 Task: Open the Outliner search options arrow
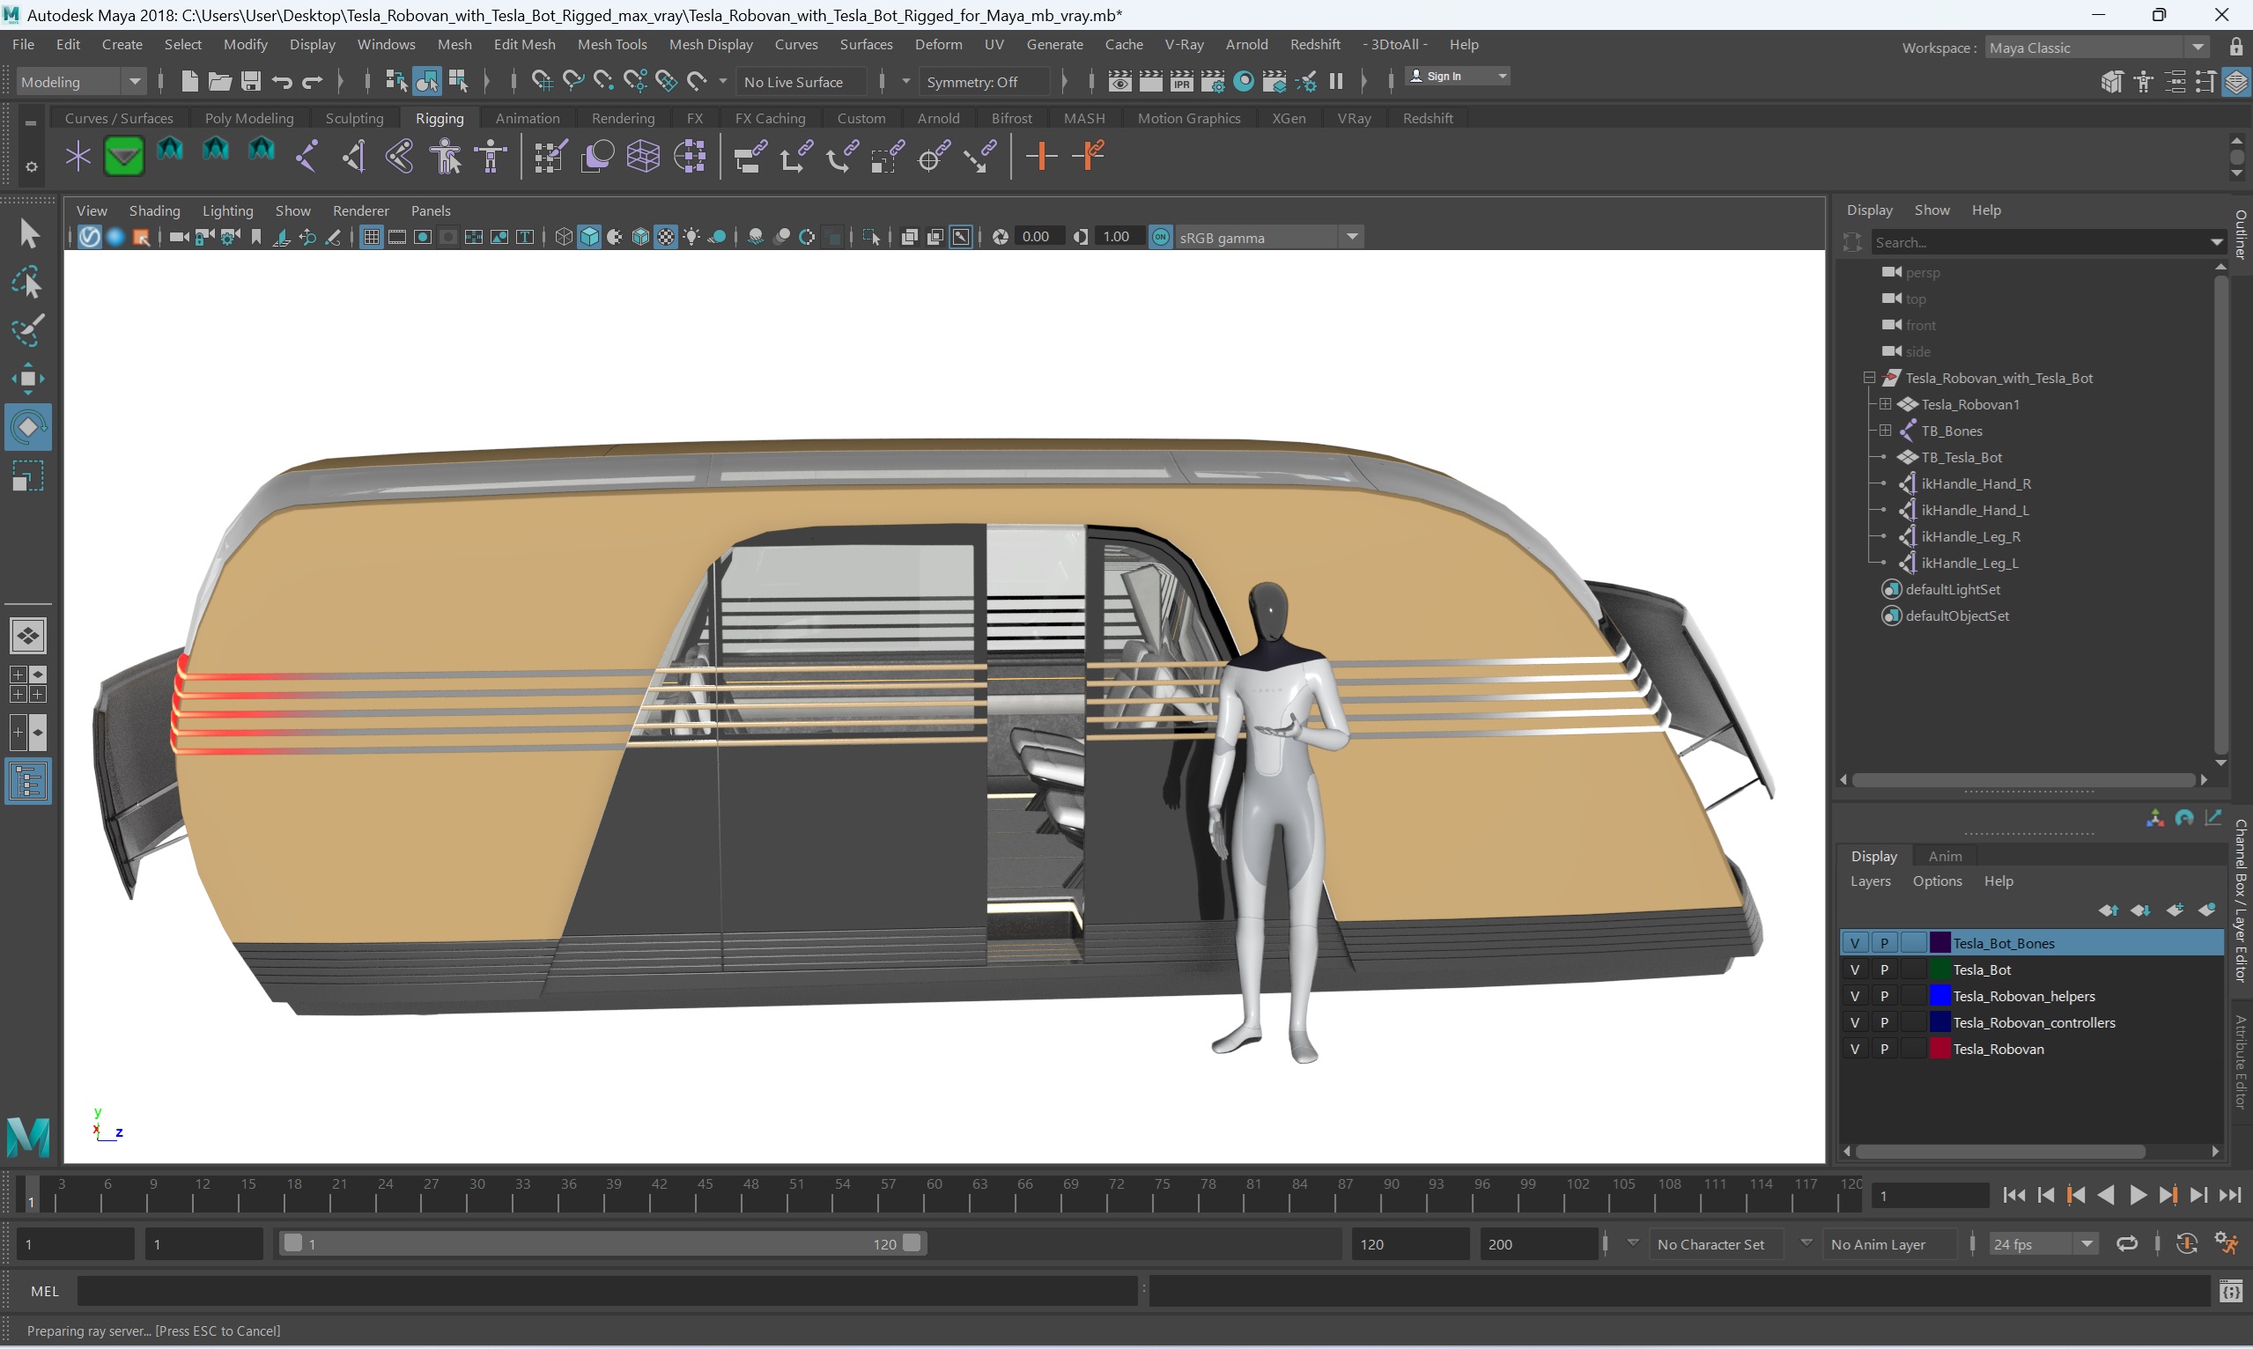pyautogui.click(x=2216, y=242)
